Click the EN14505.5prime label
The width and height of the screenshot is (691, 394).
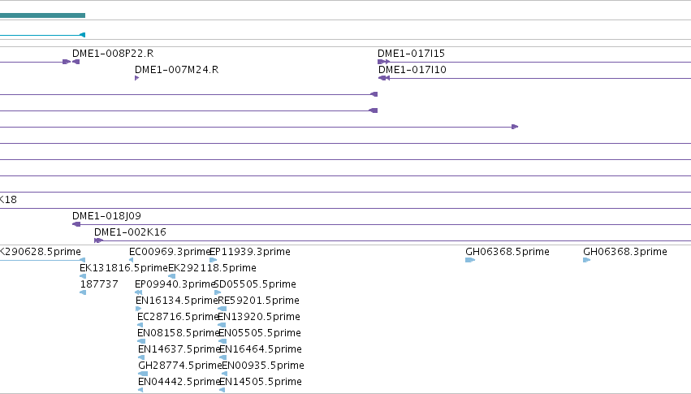[261, 382]
